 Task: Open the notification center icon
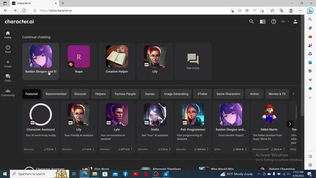[x=310, y=174]
